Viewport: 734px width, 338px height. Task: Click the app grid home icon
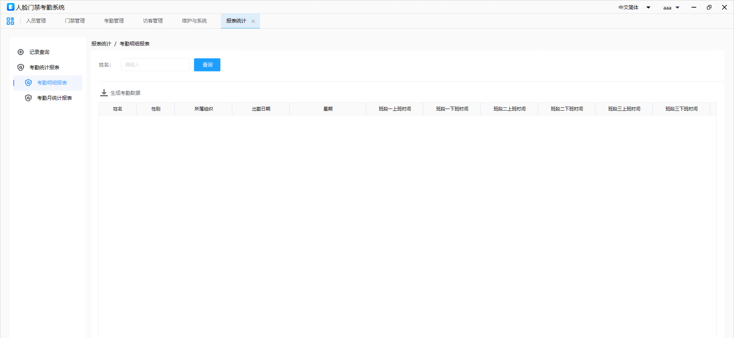(10, 21)
